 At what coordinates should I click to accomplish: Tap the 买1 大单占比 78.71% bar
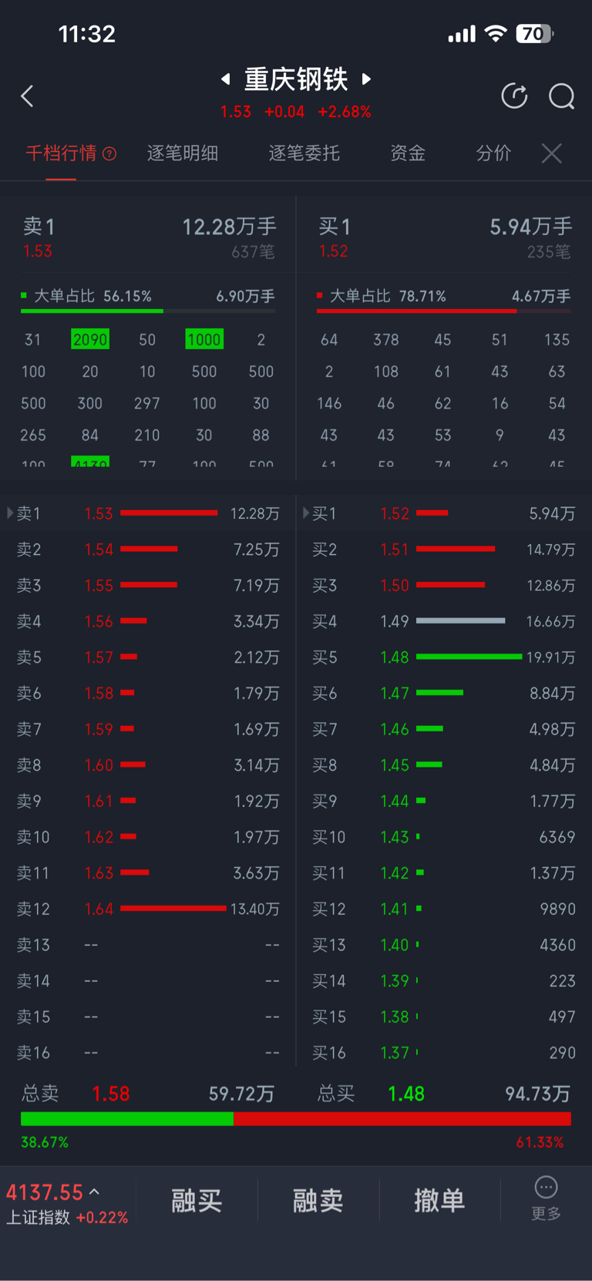click(x=444, y=311)
